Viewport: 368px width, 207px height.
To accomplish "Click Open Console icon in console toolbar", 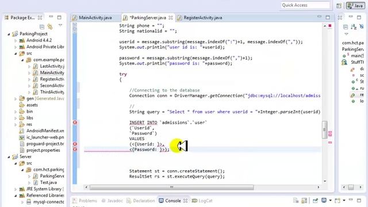I will pos(338,201).
